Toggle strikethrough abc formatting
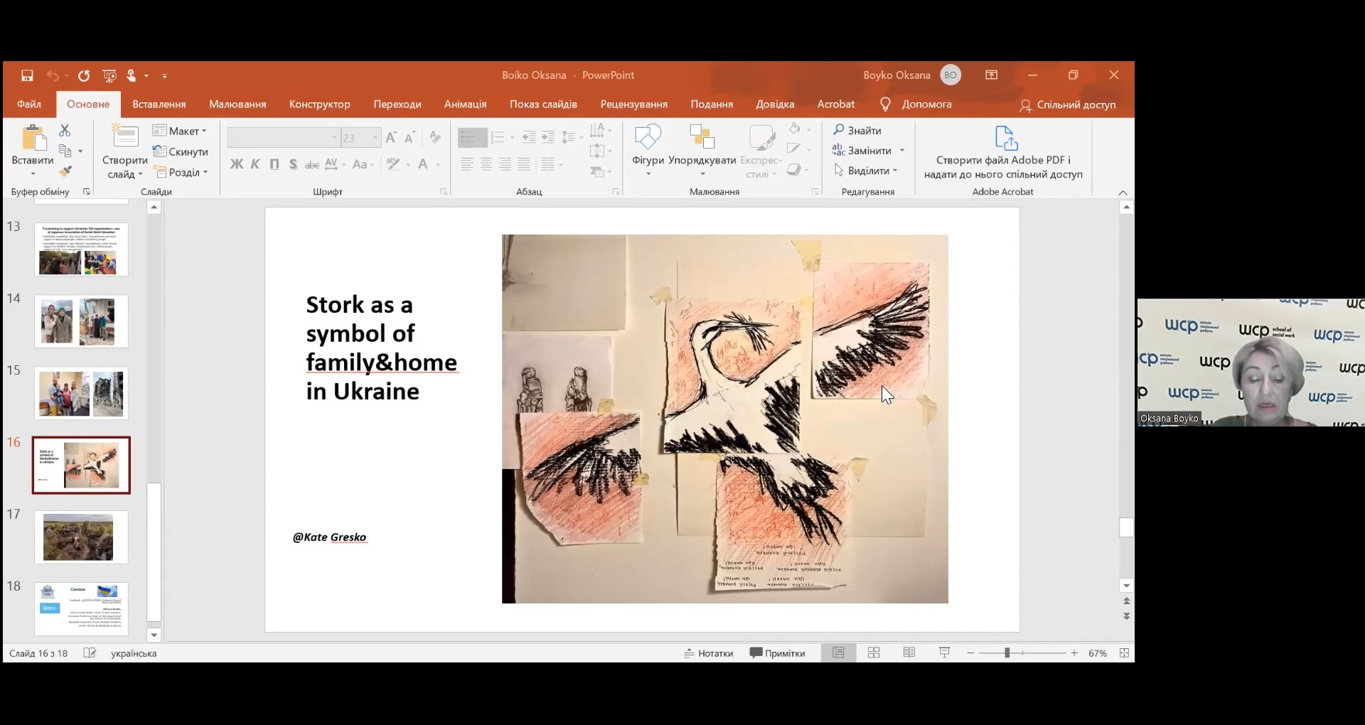 pos(312,164)
